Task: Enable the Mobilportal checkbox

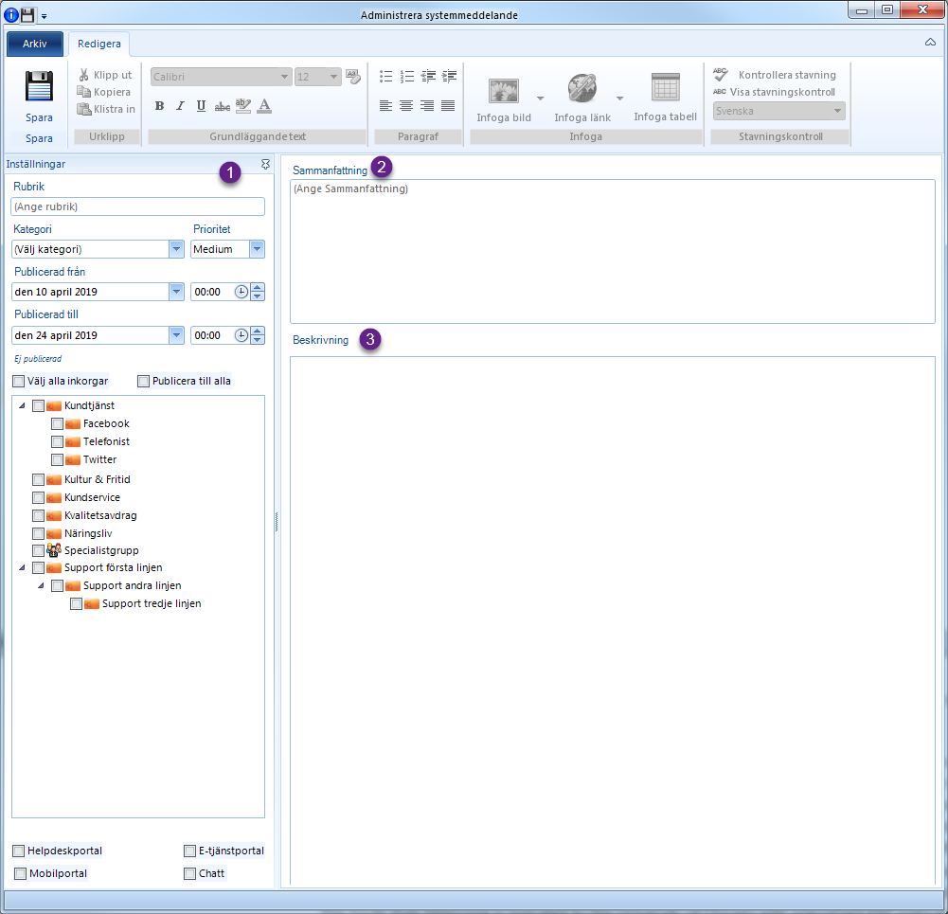Action: tap(21, 873)
